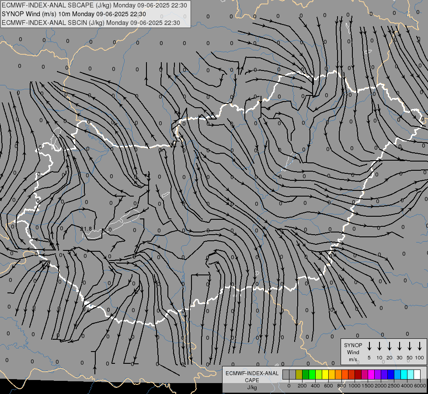428x394 pixels.
Task: Click the 2500 tick label on CAPE scale
Action: click(394, 386)
